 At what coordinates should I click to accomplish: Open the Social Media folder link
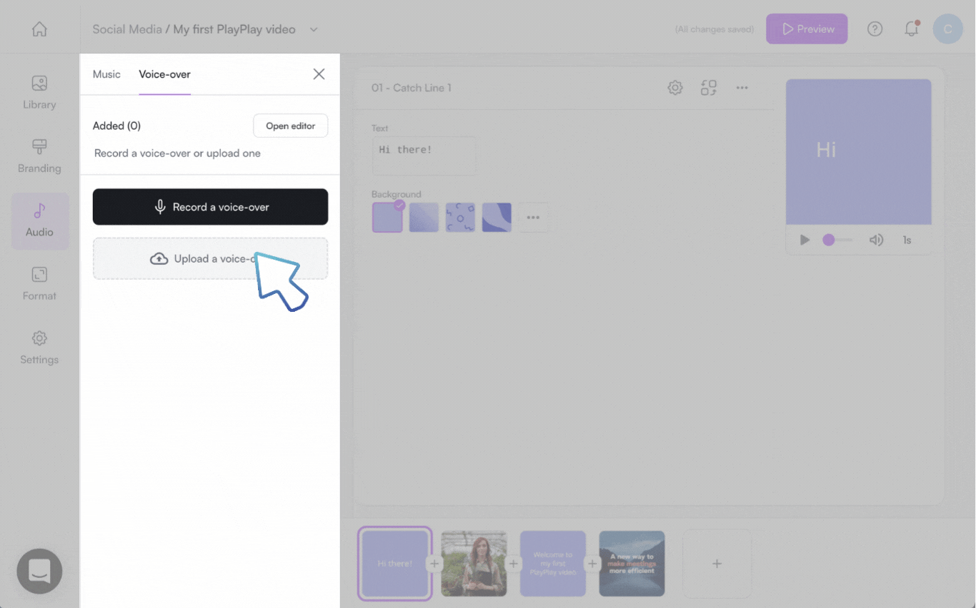click(x=126, y=29)
